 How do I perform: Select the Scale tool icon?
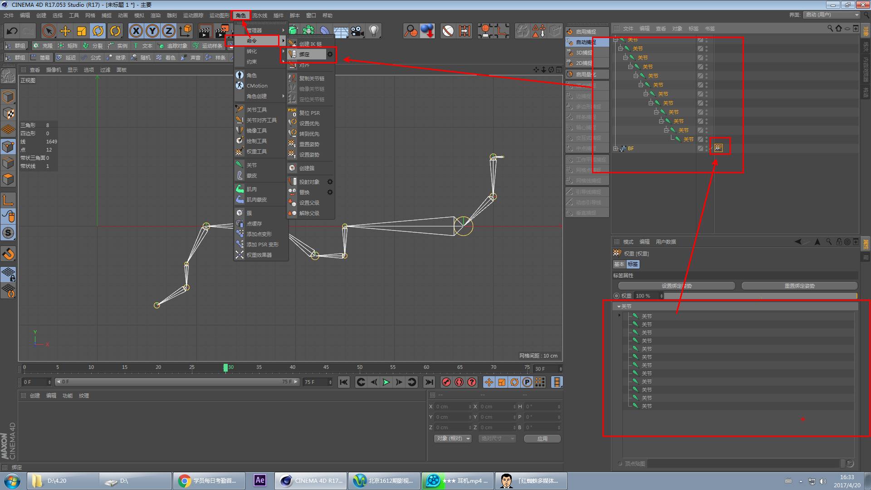pos(82,31)
